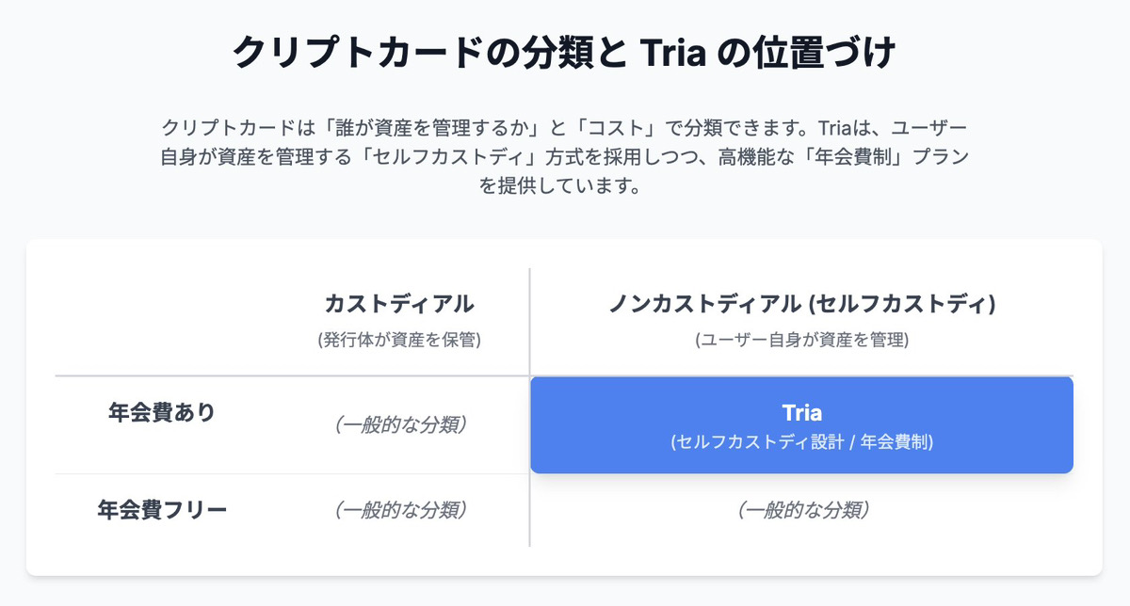Select the ノンカストディアル (セルフカストディ) column header
This screenshot has height=606, width=1130.
coord(801,304)
